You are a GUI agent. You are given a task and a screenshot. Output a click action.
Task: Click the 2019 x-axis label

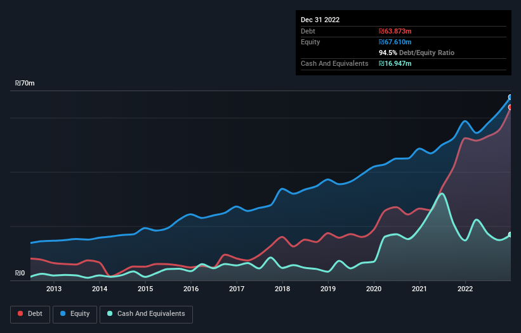click(x=328, y=289)
